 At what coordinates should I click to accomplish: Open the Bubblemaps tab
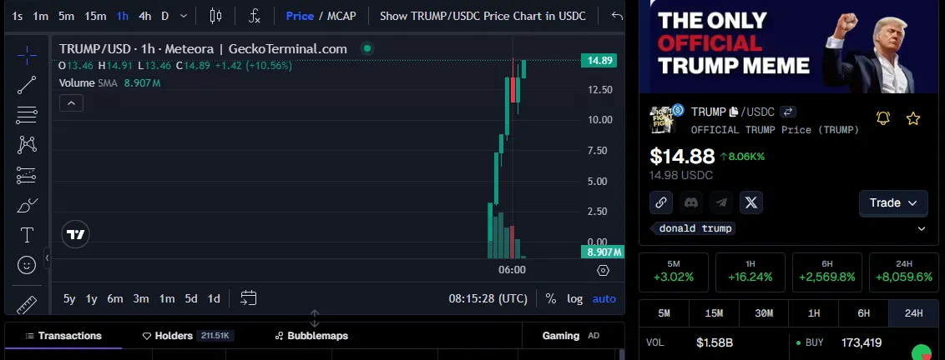tap(311, 336)
